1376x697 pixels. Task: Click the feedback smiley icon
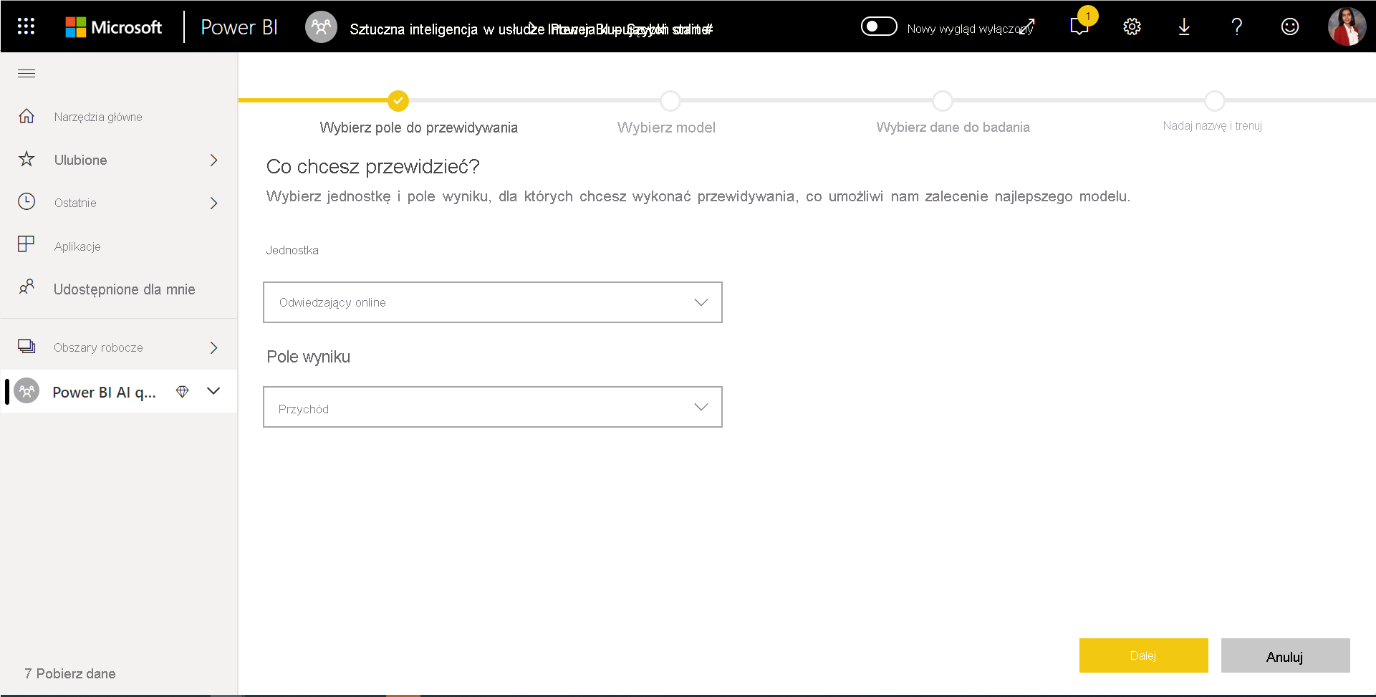1289,27
